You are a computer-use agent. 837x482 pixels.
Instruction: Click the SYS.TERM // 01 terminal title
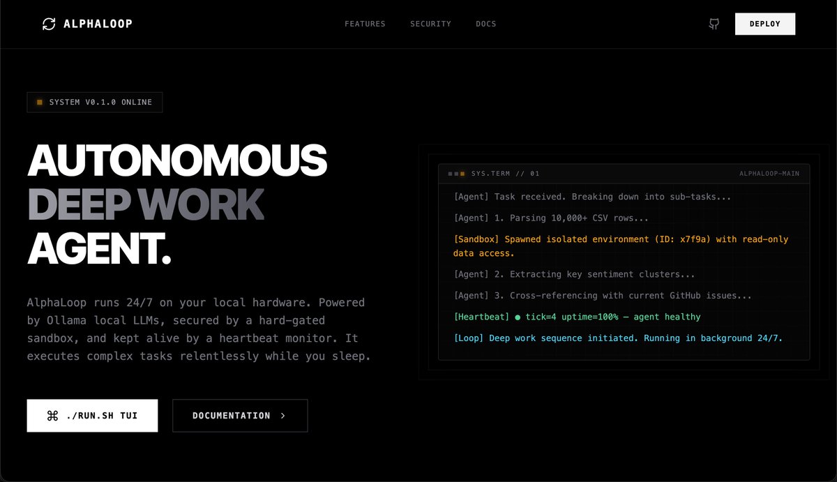(x=505, y=174)
